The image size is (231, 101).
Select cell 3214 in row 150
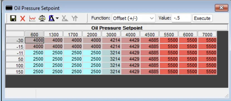(111, 72)
